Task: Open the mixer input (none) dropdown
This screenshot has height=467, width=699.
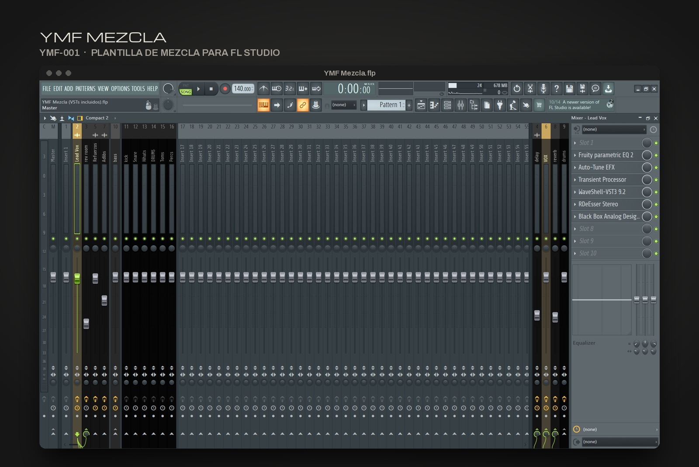Action: coord(613,130)
